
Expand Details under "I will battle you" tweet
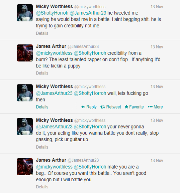42,187
